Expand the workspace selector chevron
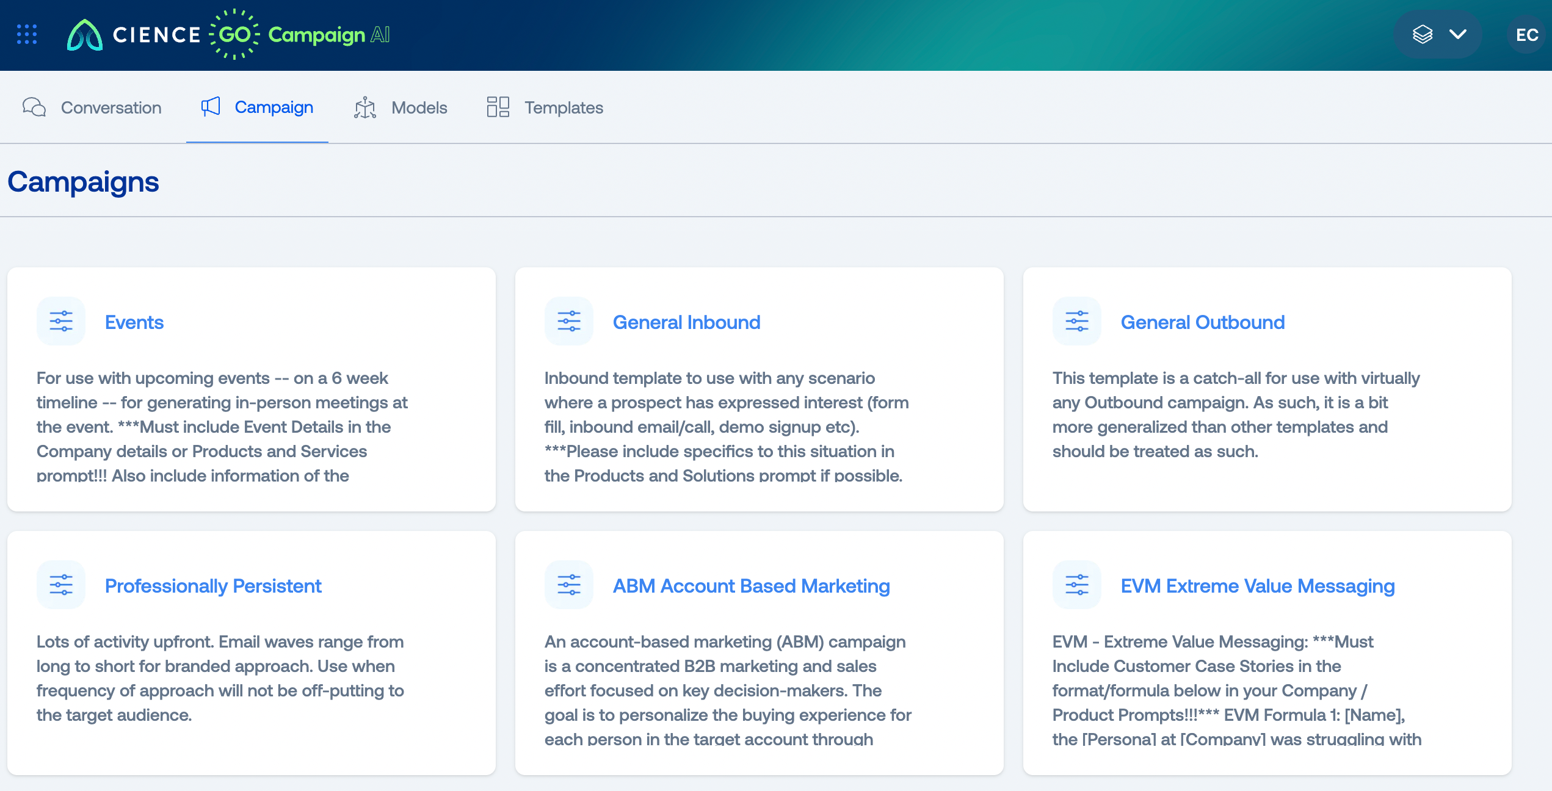 click(x=1459, y=35)
